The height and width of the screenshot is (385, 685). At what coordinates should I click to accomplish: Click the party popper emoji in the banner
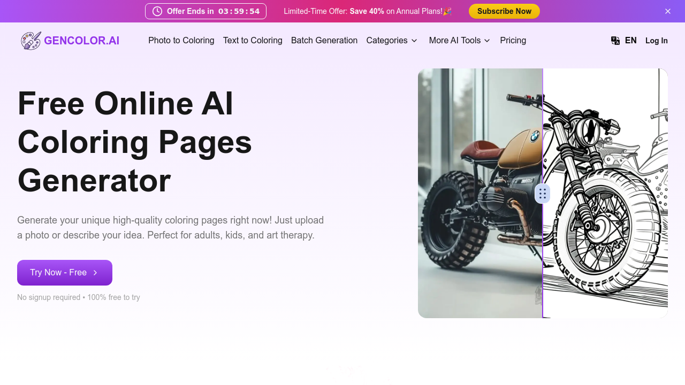pos(447,11)
